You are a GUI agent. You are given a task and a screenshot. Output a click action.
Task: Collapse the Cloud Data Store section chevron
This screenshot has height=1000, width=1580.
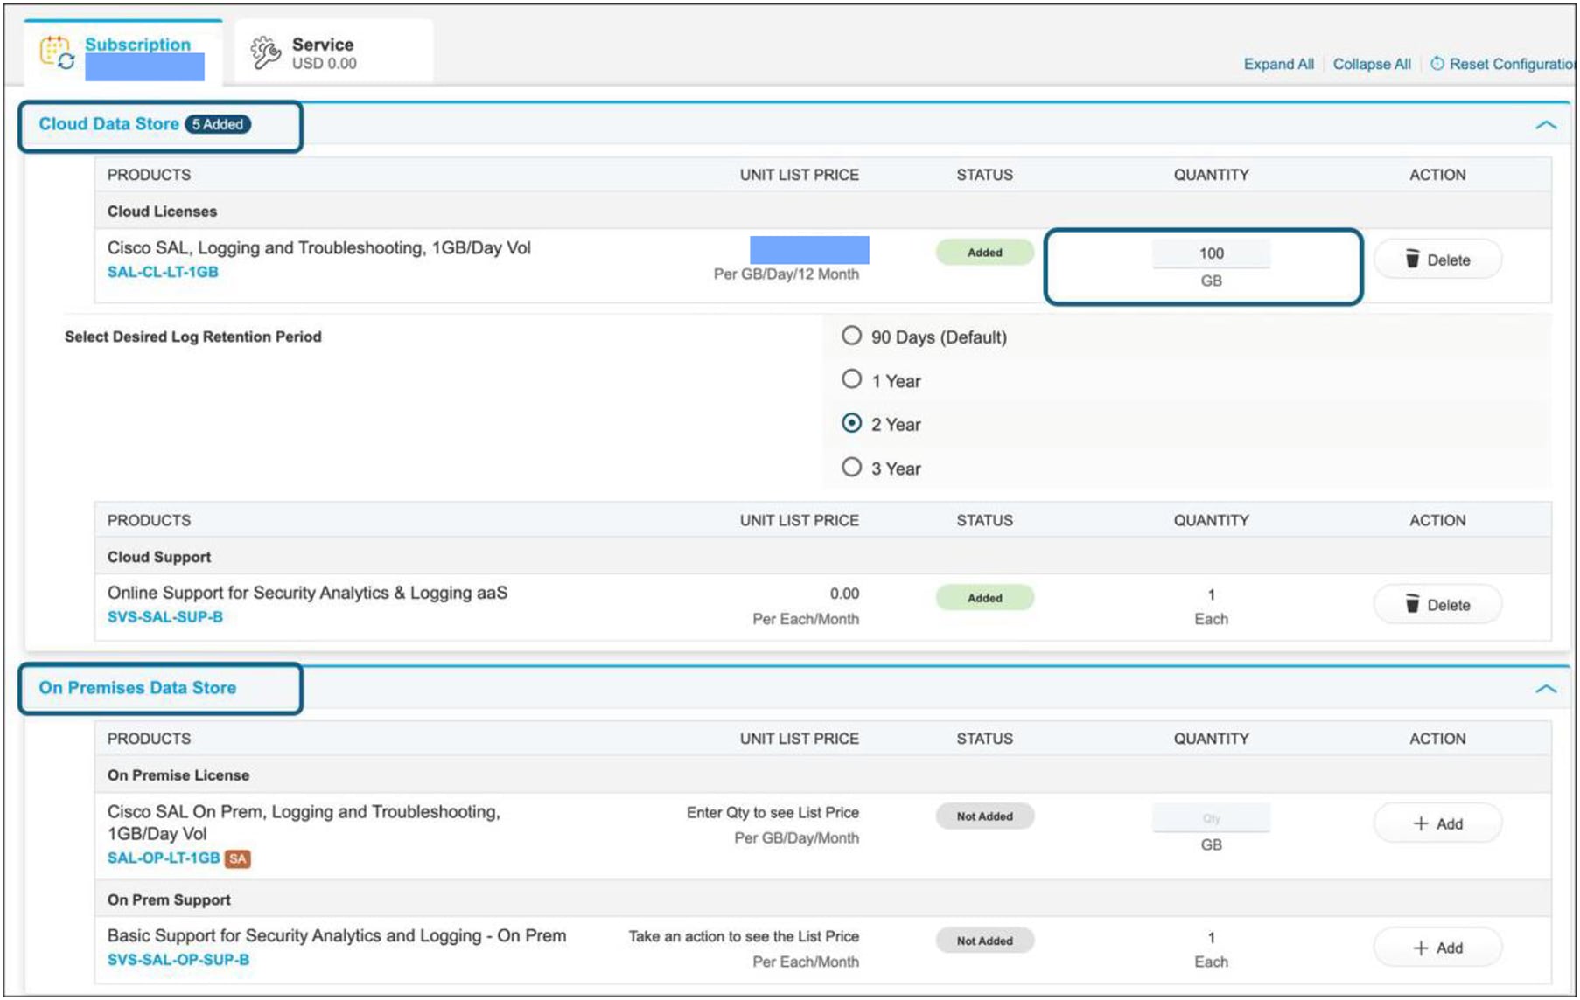[x=1547, y=124]
